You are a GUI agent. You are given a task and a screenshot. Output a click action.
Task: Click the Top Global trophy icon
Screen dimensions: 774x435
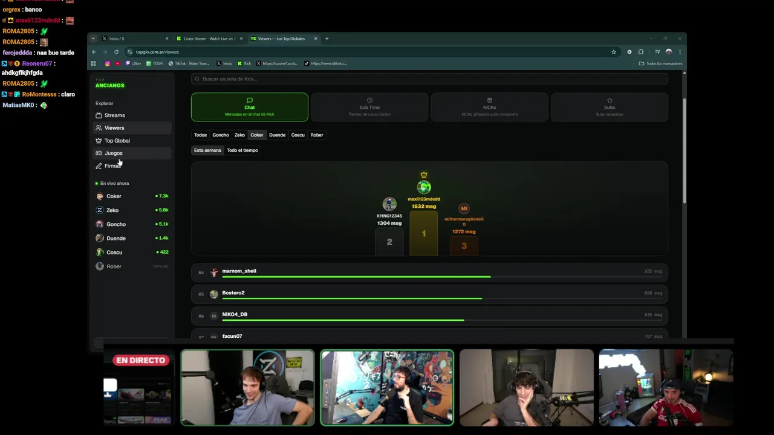[99, 141]
